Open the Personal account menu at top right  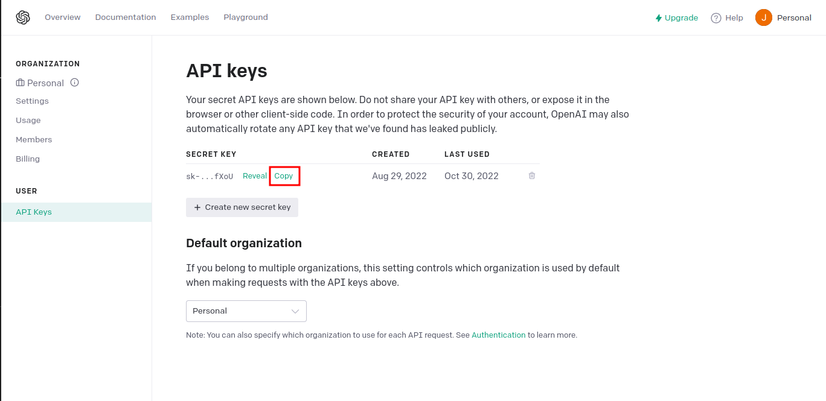(783, 17)
